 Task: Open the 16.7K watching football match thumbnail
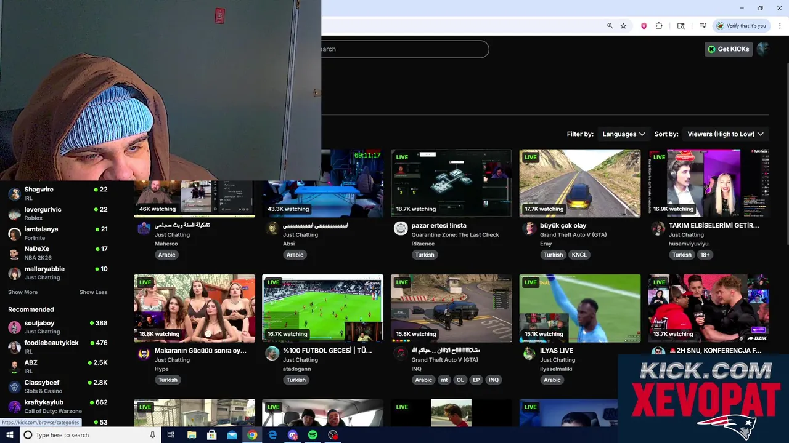pos(322,308)
